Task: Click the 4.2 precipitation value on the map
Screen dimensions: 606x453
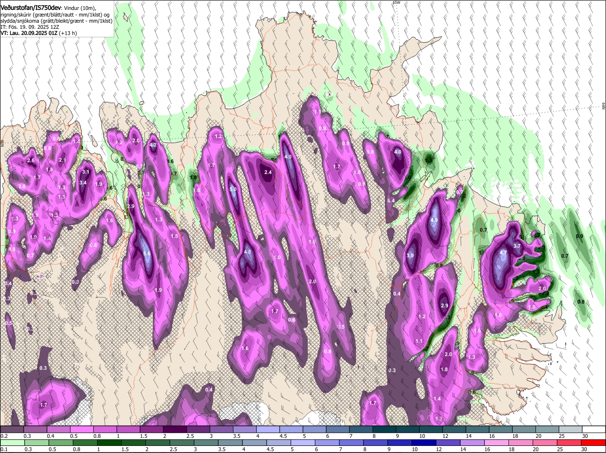Action: tap(153, 145)
